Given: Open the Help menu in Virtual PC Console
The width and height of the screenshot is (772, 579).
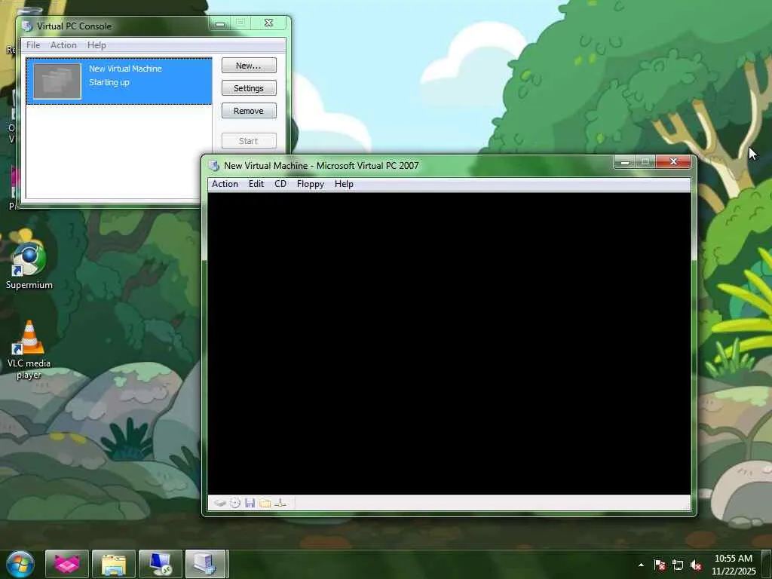Looking at the screenshot, I should [x=96, y=45].
